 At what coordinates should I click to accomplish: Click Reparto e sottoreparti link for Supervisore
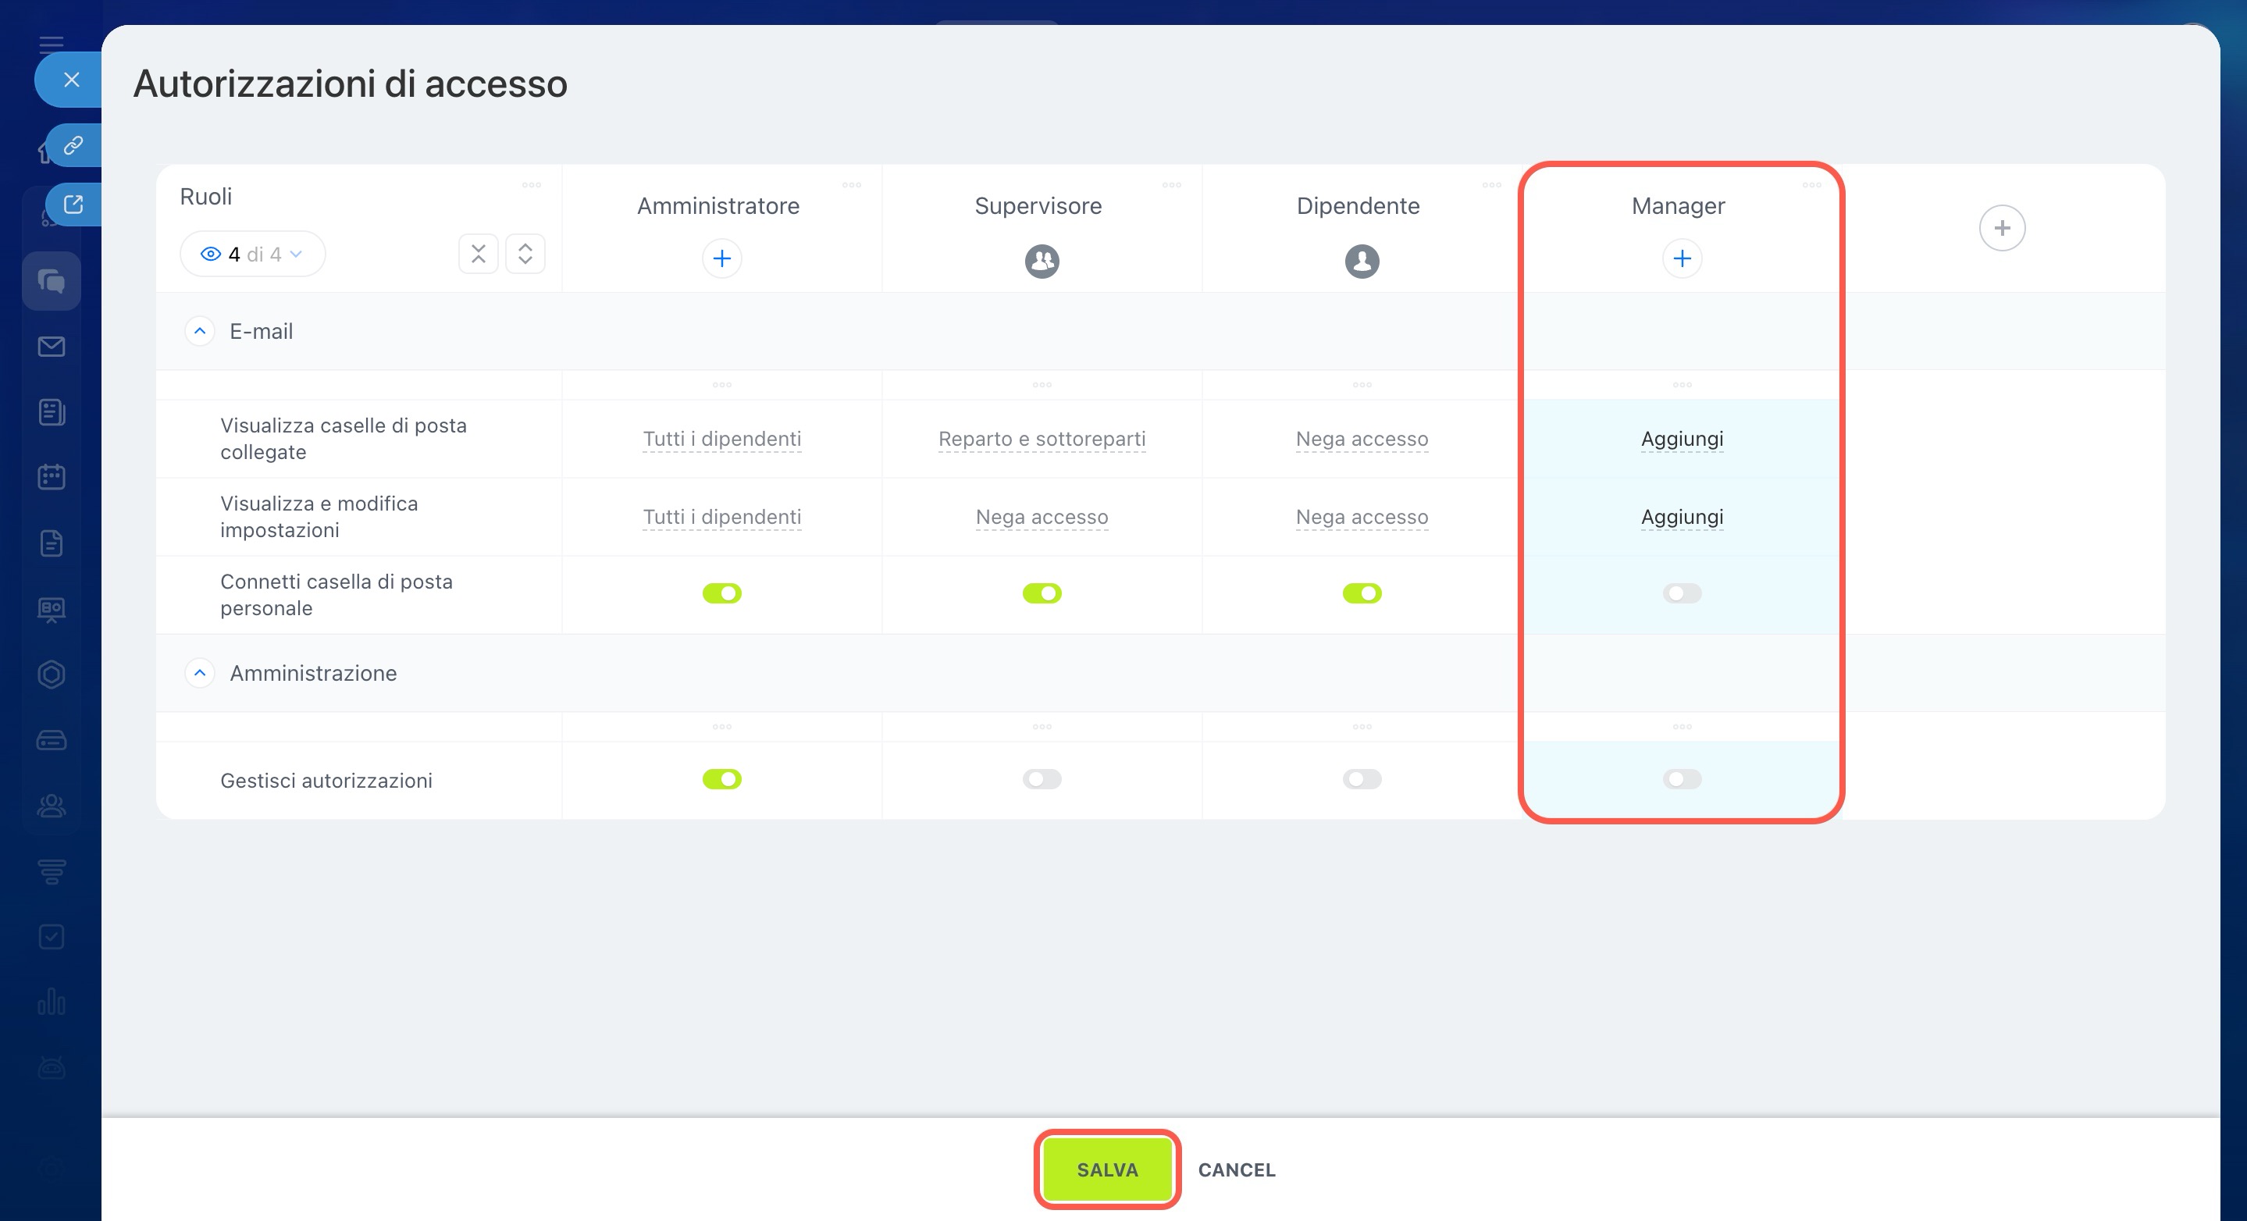click(x=1042, y=439)
